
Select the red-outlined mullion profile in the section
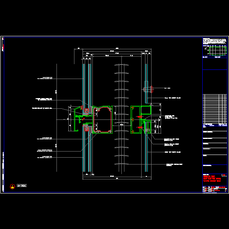pos(103,119)
